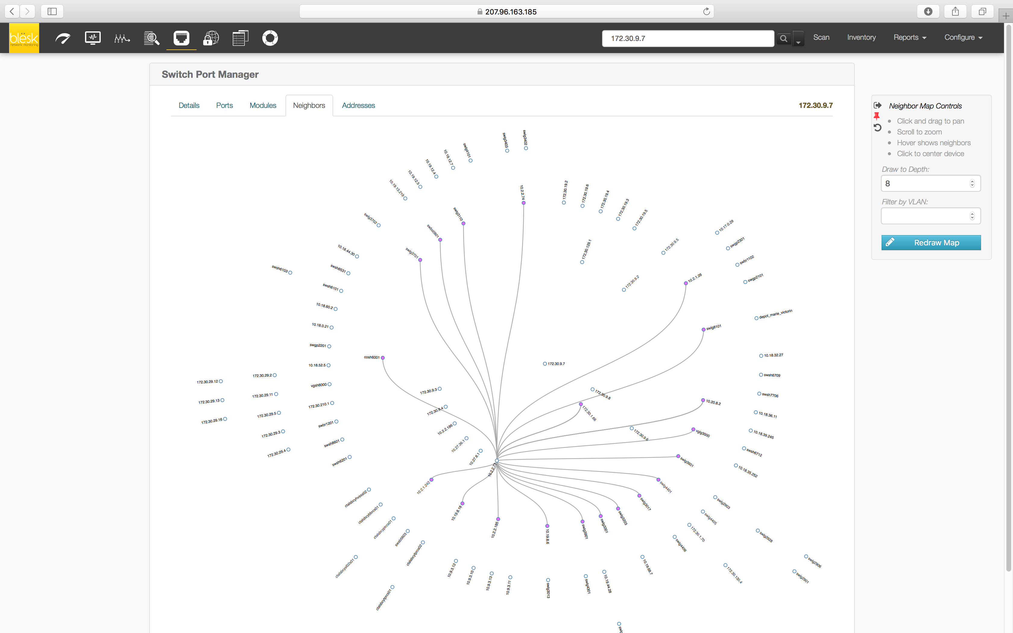Click the stacked config windows icon
Screen dimensions: 1013x633
240,38
